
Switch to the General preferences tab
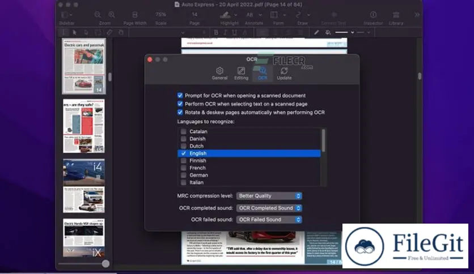point(219,74)
